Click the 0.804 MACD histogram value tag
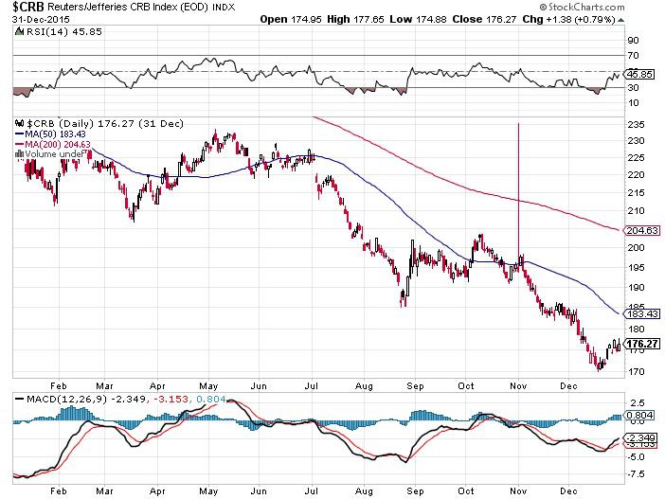 [x=639, y=415]
